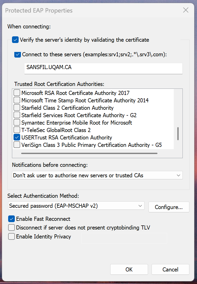Viewport: 197px width, 284px height.
Task: Check Microsoft Time Stamp Root Certificate Authority 2014
Action: coord(17,100)
